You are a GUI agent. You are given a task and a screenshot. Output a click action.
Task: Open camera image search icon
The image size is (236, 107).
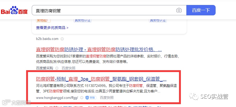179,10
